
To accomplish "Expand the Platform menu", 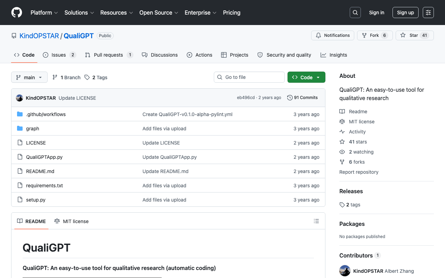I will pyautogui.click(x=44, y=13).
